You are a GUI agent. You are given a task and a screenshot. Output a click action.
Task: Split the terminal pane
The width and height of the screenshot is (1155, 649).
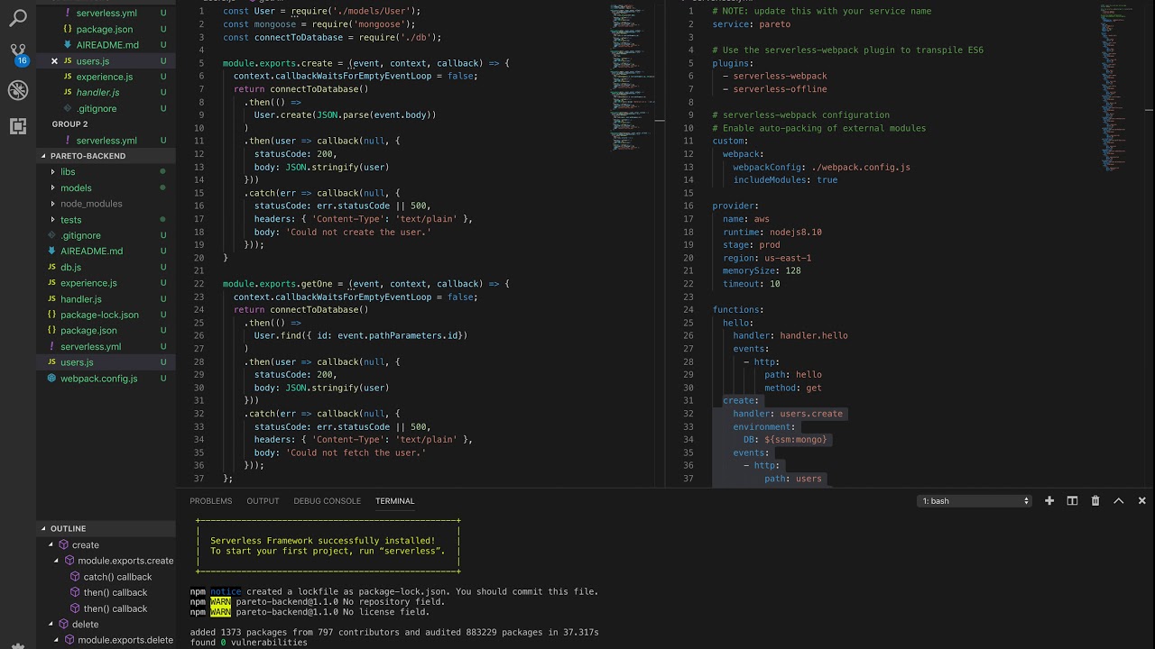pos(1072,501)
